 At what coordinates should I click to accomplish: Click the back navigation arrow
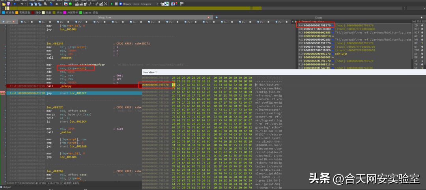[15, 4]
